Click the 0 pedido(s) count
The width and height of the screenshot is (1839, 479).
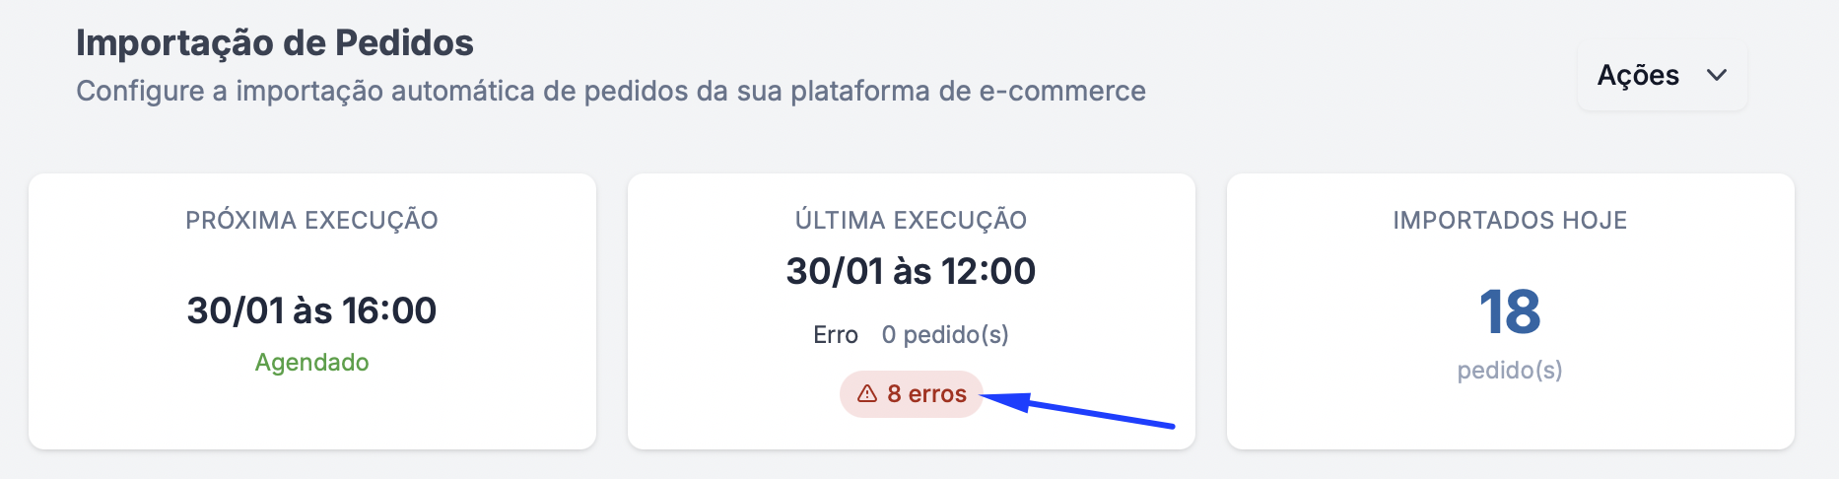pos(945,335)
